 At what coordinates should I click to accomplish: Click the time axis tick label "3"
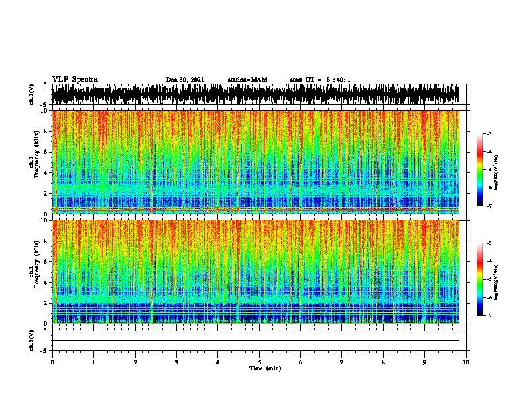[x=176, y=362]
